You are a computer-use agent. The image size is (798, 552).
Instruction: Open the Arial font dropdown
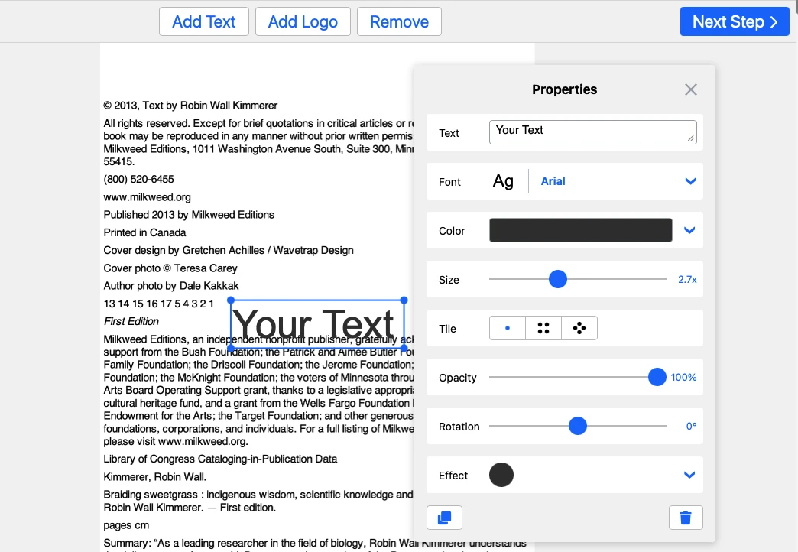553,181
